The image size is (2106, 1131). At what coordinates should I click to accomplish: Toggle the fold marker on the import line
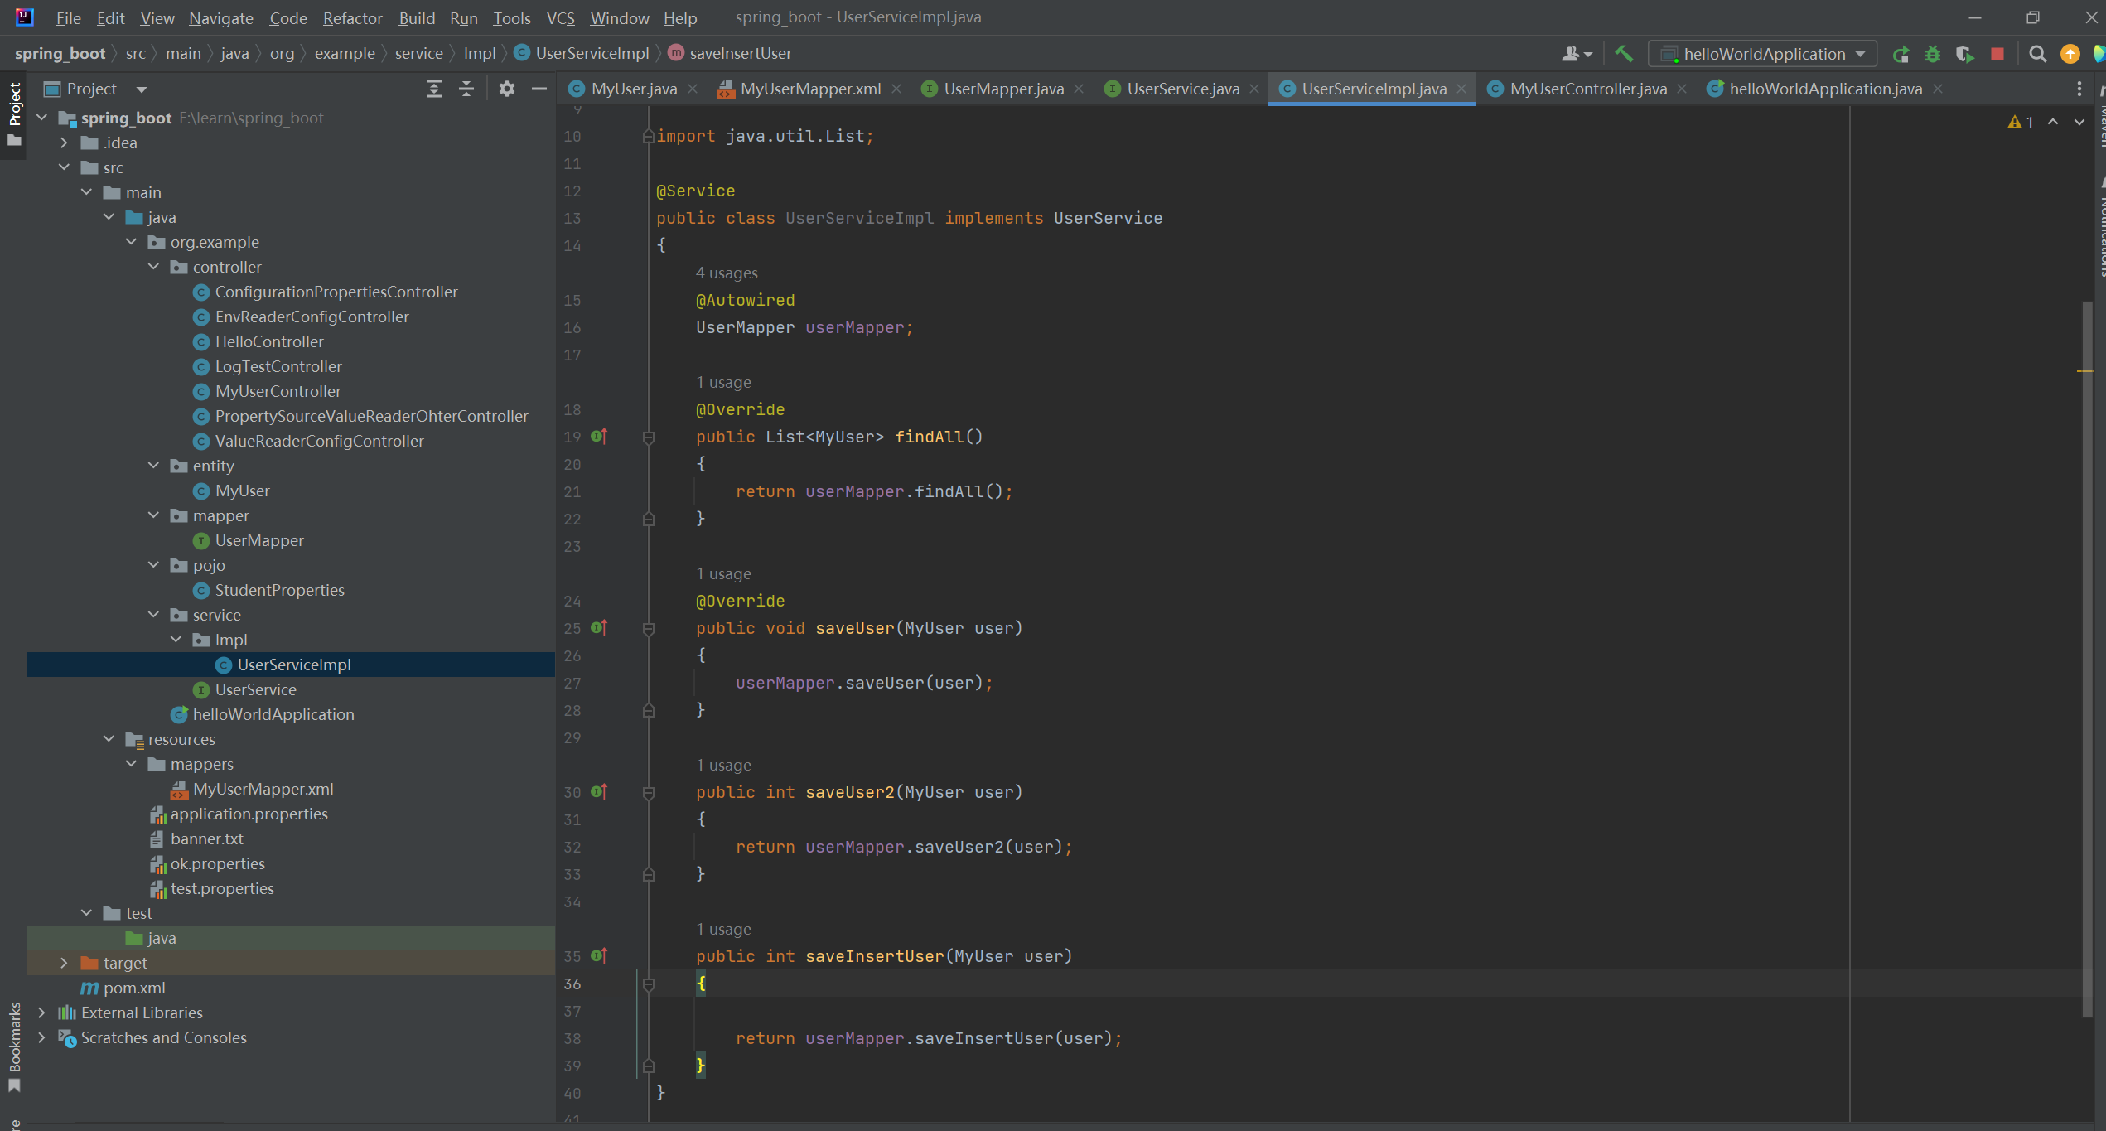point(649,136)
